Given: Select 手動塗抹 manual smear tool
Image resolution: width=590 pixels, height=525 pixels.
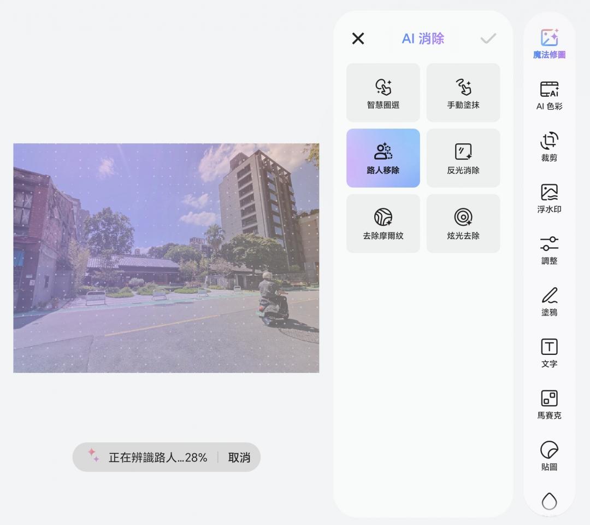Looking at the screenshot, I should (463, 92).
